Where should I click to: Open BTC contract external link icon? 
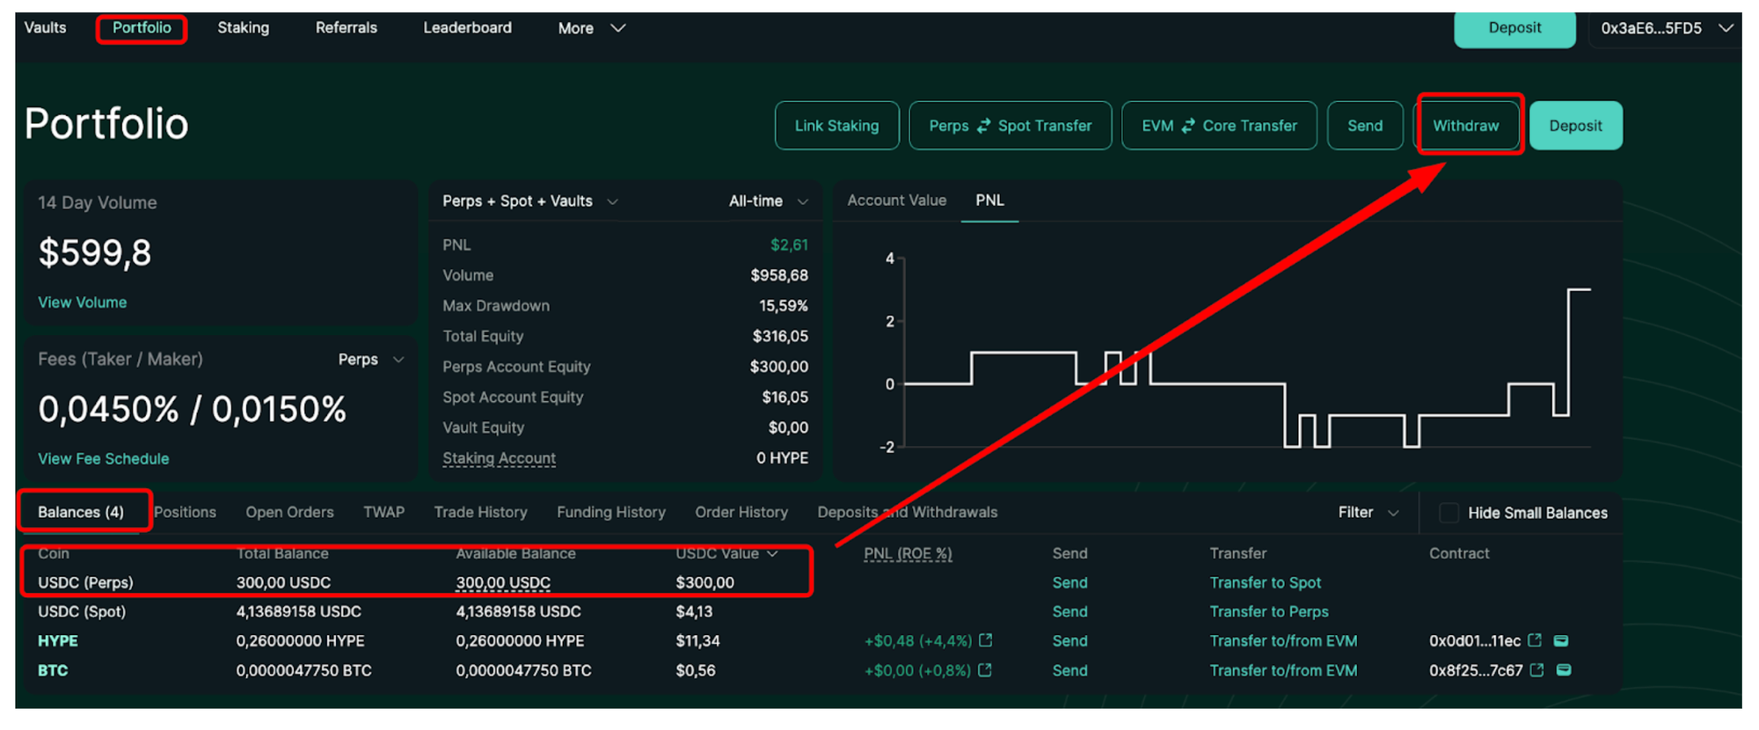tap(1536, 670)
